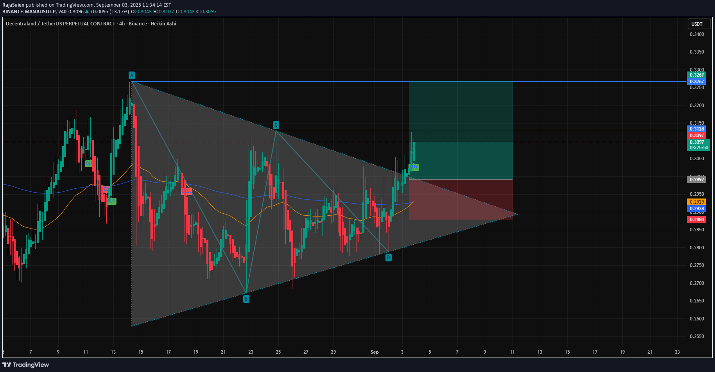Click the blue 0.2928 moving average label
The image size is (715, 372).
[696, 209]
